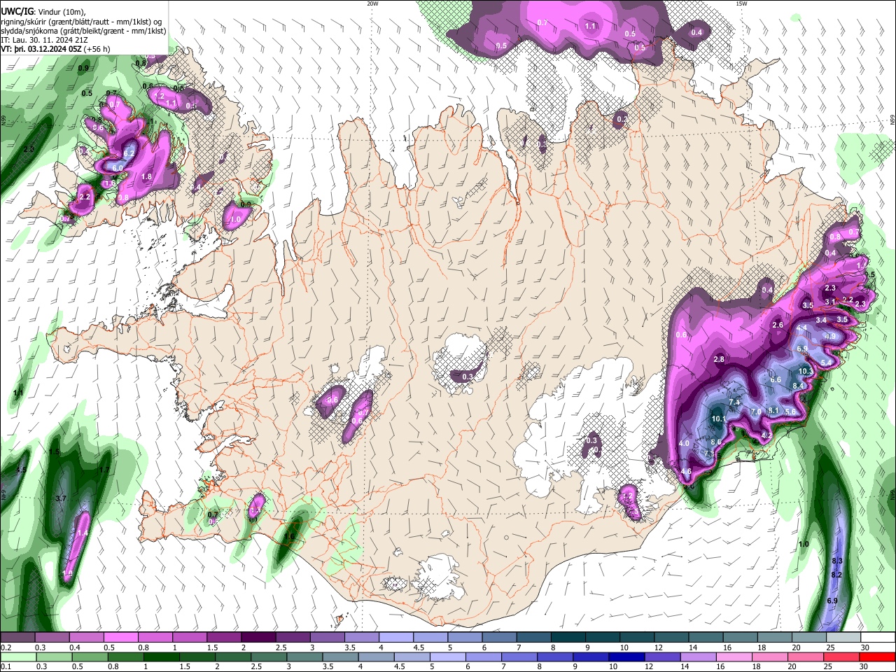Select the palest green 0.1–0.3 swatch in lower legend

tap(17, 657)
